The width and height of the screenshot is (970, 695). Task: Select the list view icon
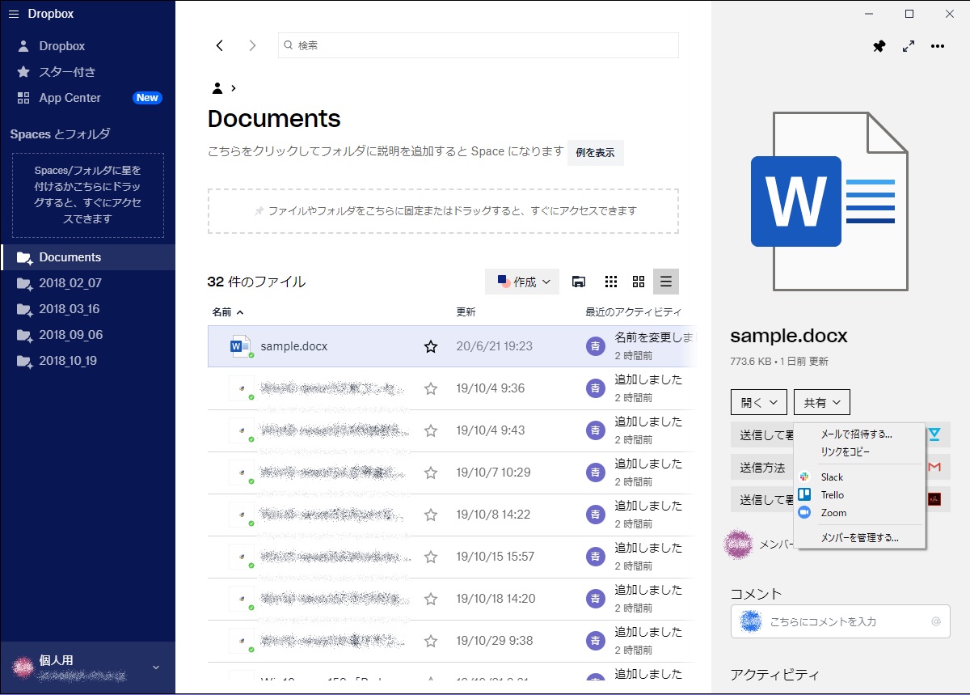pos(666,282)
